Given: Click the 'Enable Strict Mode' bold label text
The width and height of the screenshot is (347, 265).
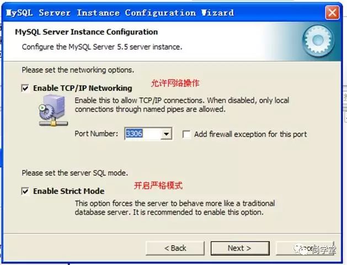Looking at the screenshot, I should pyautogui.click(x=68, y=191).
